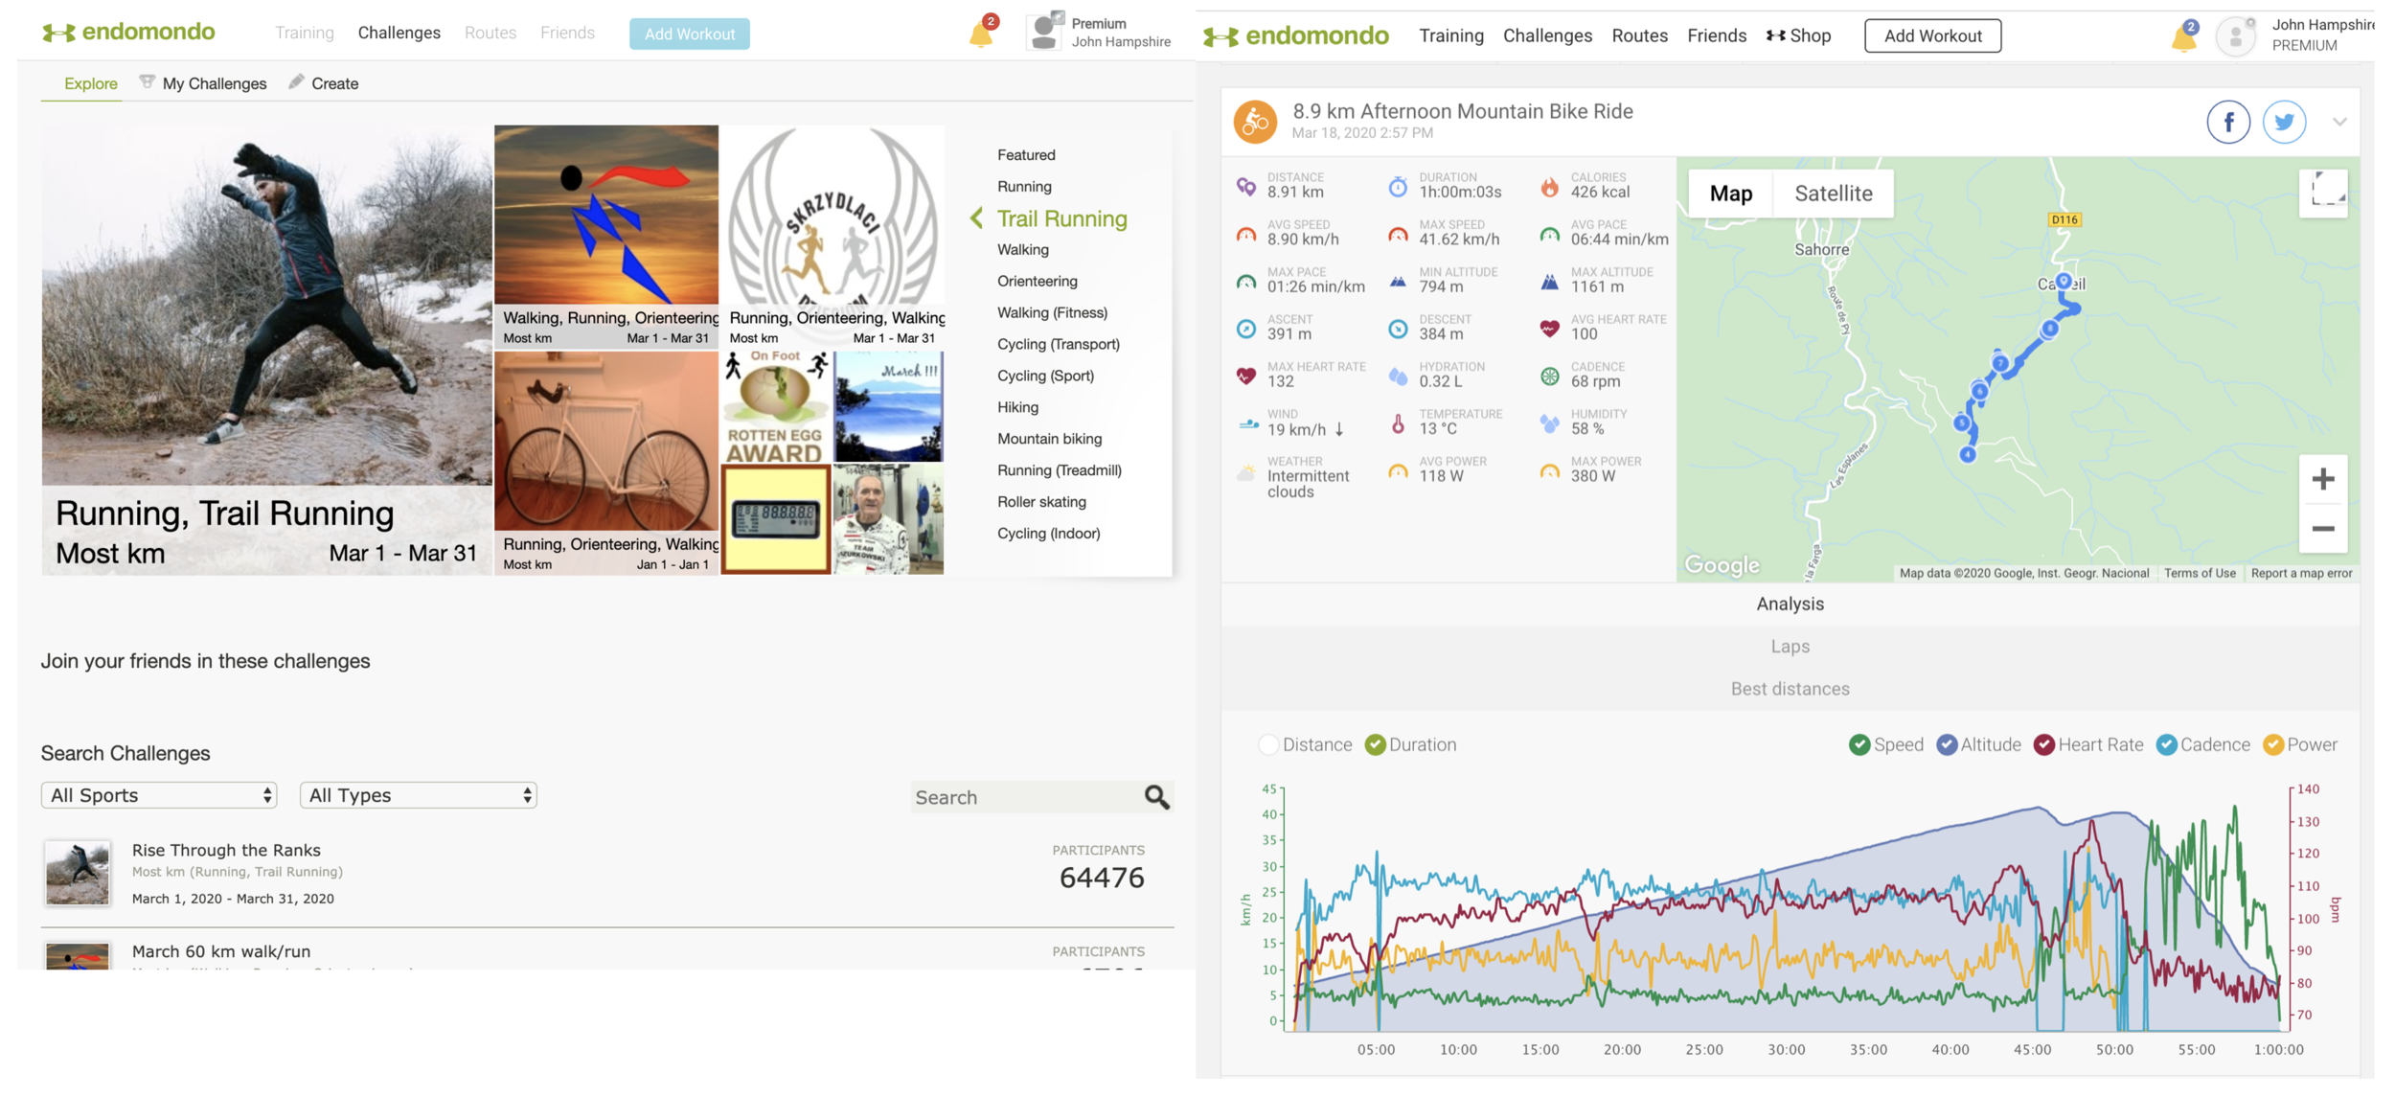This screenshot has height=1096, width=2395.
Task: Toggle fullscreen map view
Action: pos(2323,194)
